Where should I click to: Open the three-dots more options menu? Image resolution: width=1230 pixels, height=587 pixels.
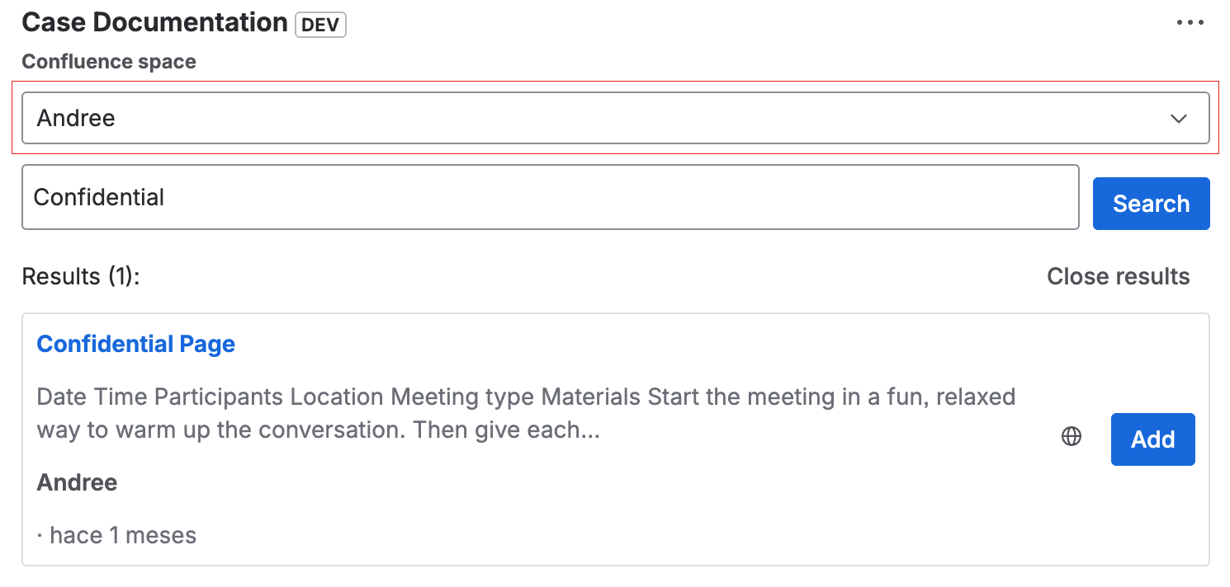[x=1190, y=23]
